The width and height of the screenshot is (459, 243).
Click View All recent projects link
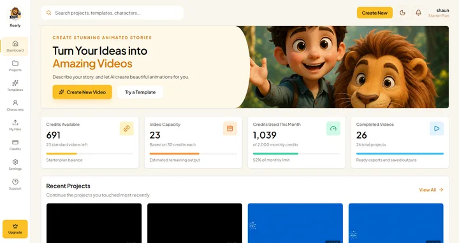point(431,190)
